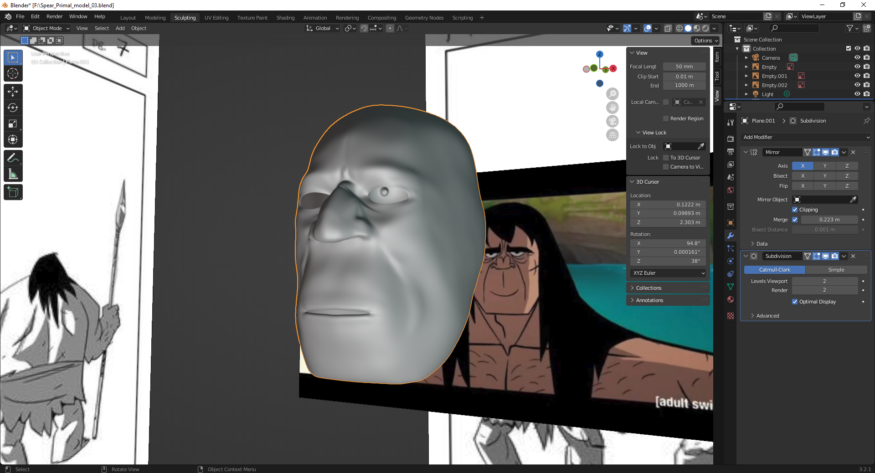
Task: Select Catmull-Clark subdivision type
Action: pyautogui.click(x=774, y=270)
